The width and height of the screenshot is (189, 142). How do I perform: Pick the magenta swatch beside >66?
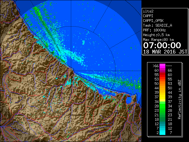tap(162, 66)
